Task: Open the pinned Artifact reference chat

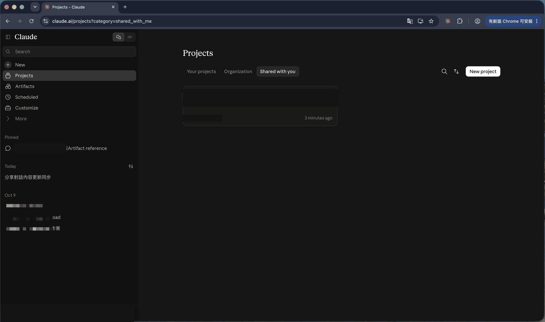Action: click(x=69, y=148)
